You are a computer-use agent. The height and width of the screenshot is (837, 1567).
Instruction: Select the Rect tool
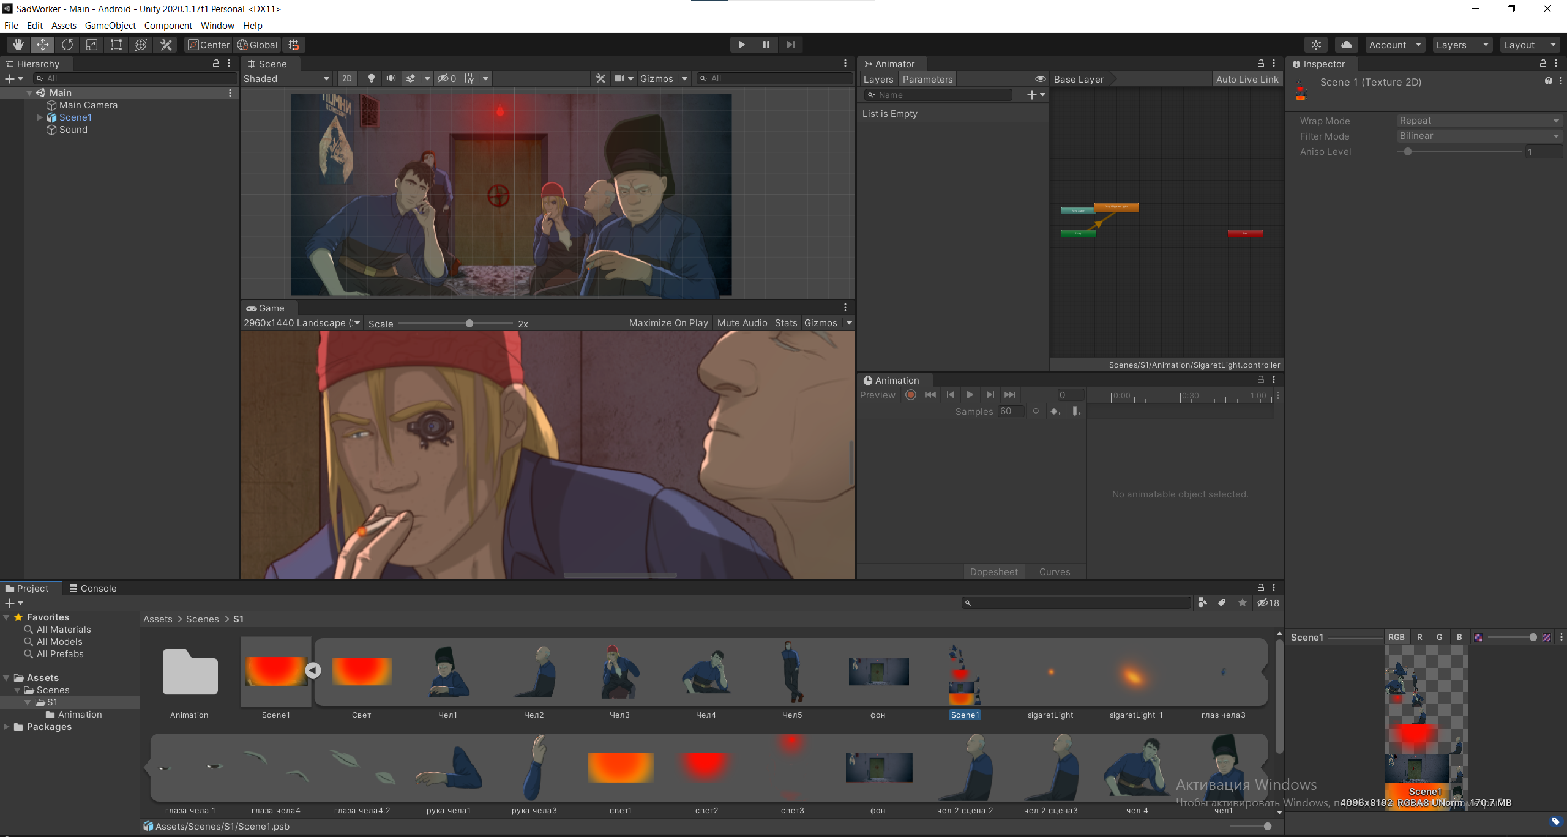click(x=116, y=45)
